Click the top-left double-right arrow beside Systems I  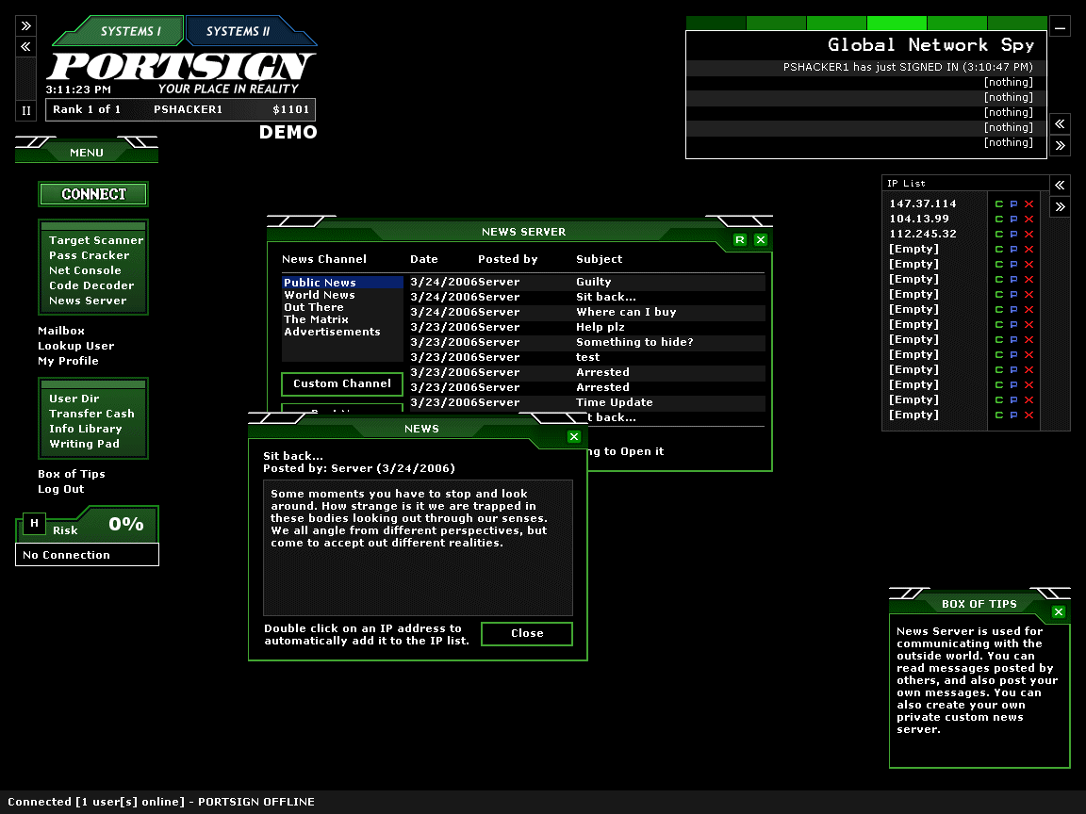25,25
